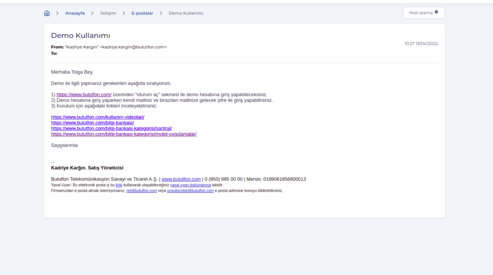493x275 pixels.
Task: Click unsubscribe@bulutfon.com email link
Action: tap(190, 191)
